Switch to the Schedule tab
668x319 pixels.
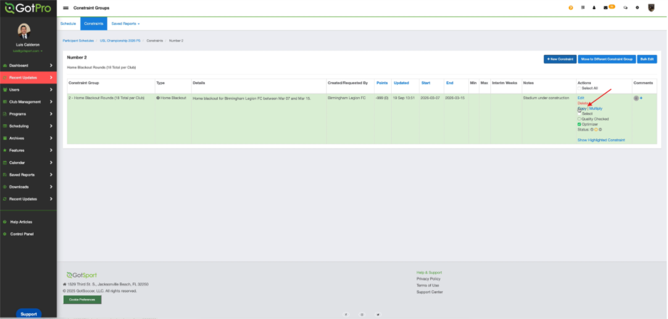(x=68, y=24)
